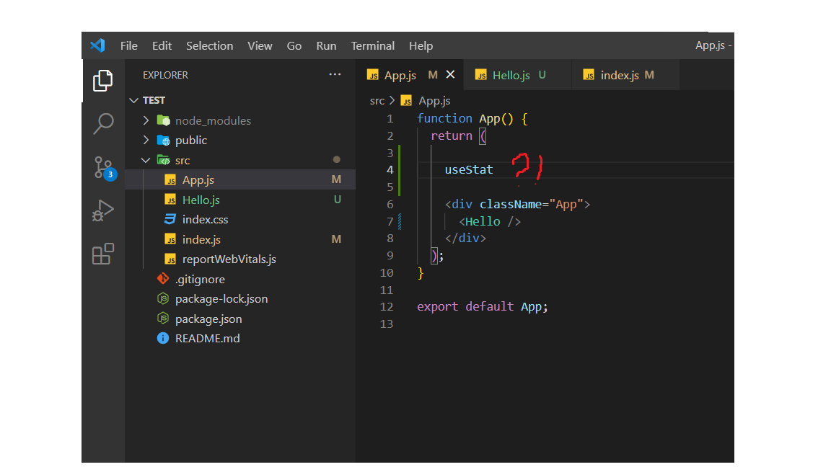Switch to the index.js editor tab
Screen dimensions: 831x467
pyautogui.click(x=619, y=75)
